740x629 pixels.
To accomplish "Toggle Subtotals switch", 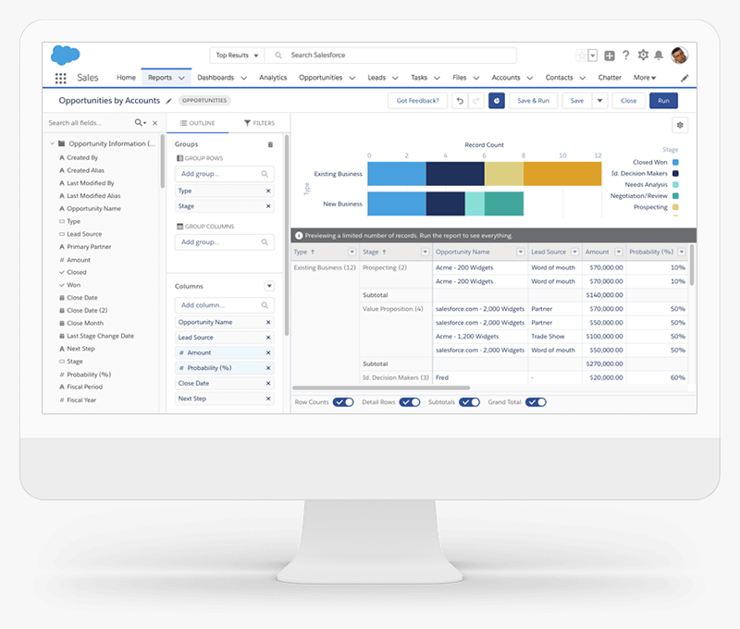I will pyautogui.click(x=470, y=402).
